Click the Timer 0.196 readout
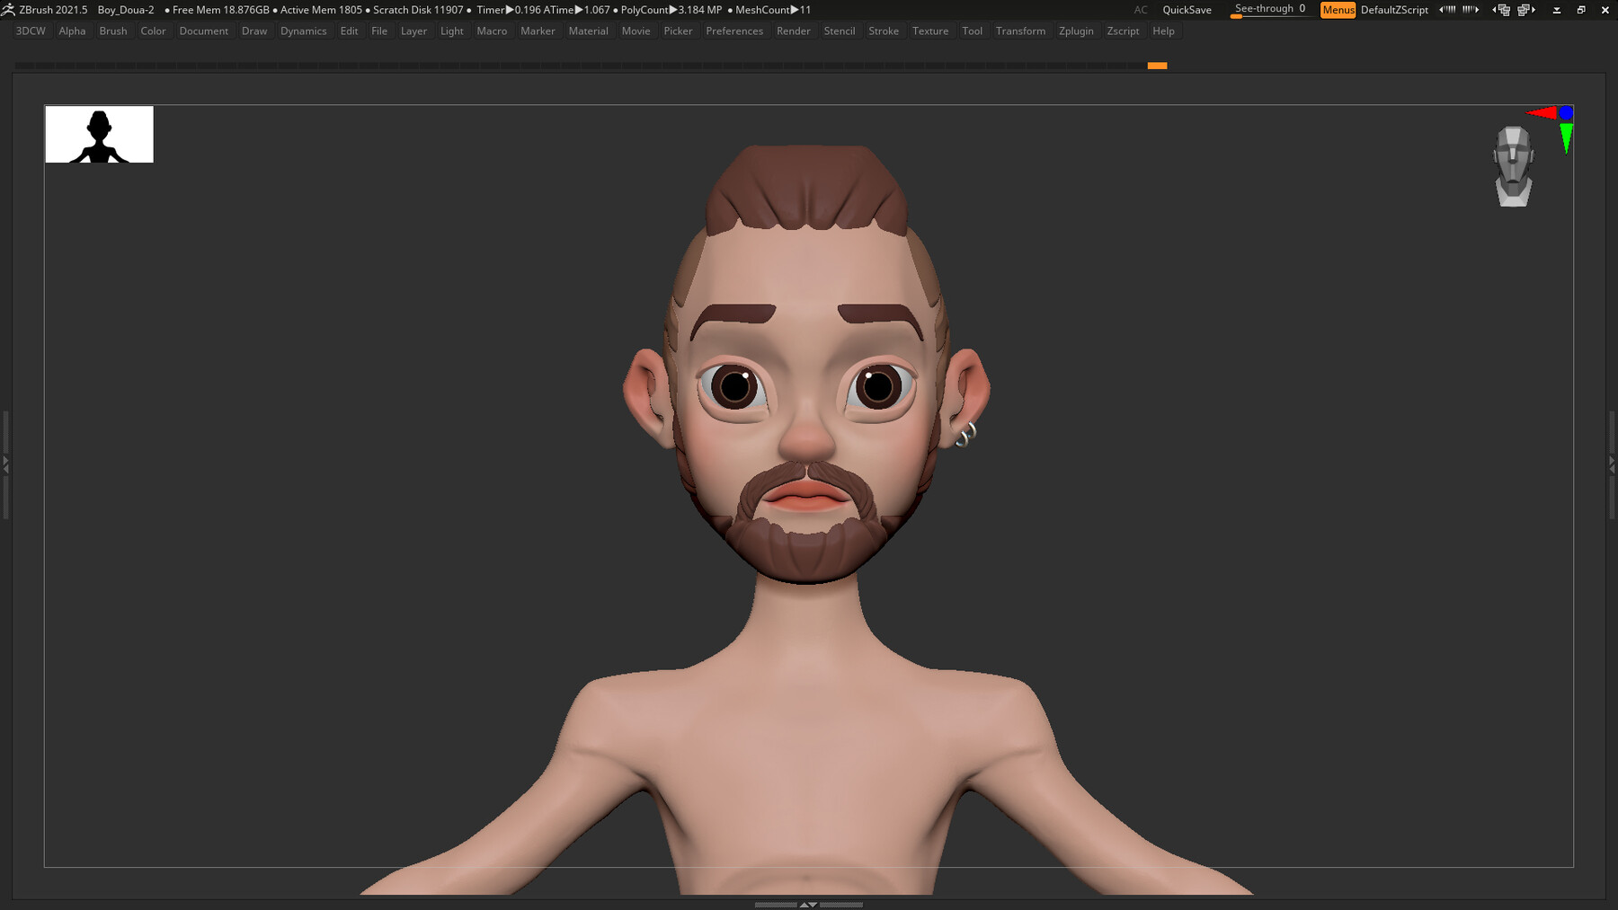 tap(509, 10)
